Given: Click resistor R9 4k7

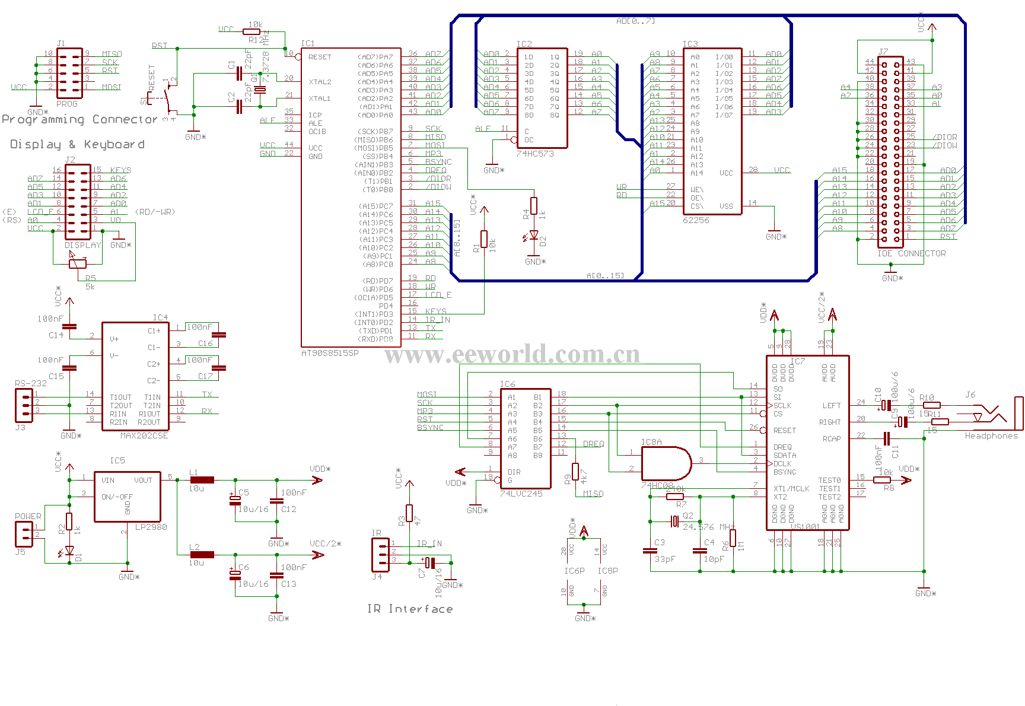Looking at the screenshot, I should point(575,472).
